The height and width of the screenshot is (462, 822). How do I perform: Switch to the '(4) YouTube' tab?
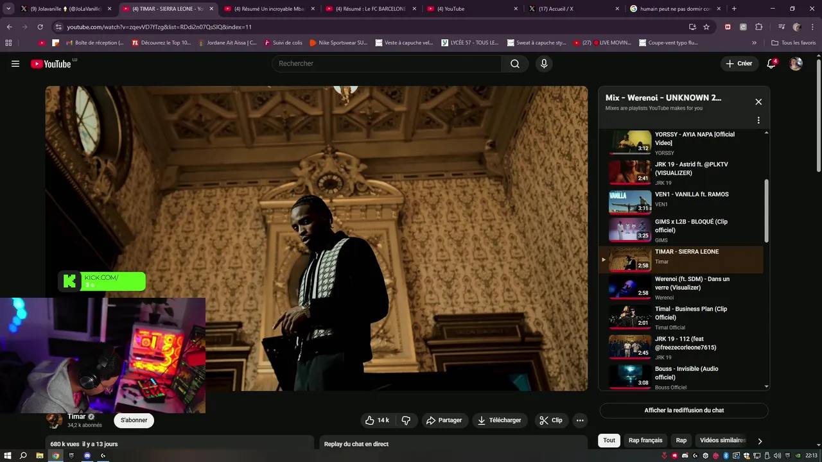(472, 9)
